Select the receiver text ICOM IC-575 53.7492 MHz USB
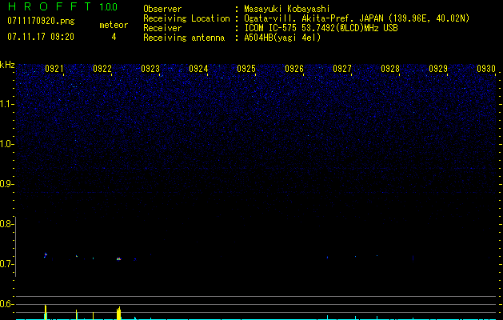Image resolution: width=503 pixels, height=320 pixels. tap(321, 28)
